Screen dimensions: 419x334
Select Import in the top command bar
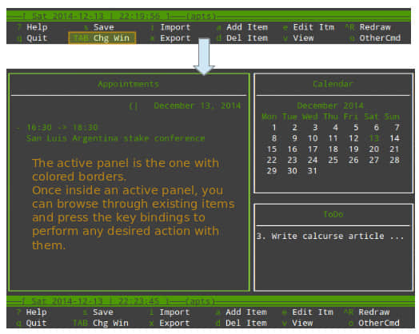tap(175, 27)
